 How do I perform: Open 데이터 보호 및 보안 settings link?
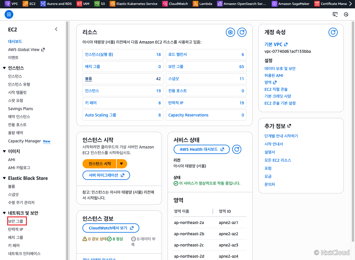pos(280,69)
